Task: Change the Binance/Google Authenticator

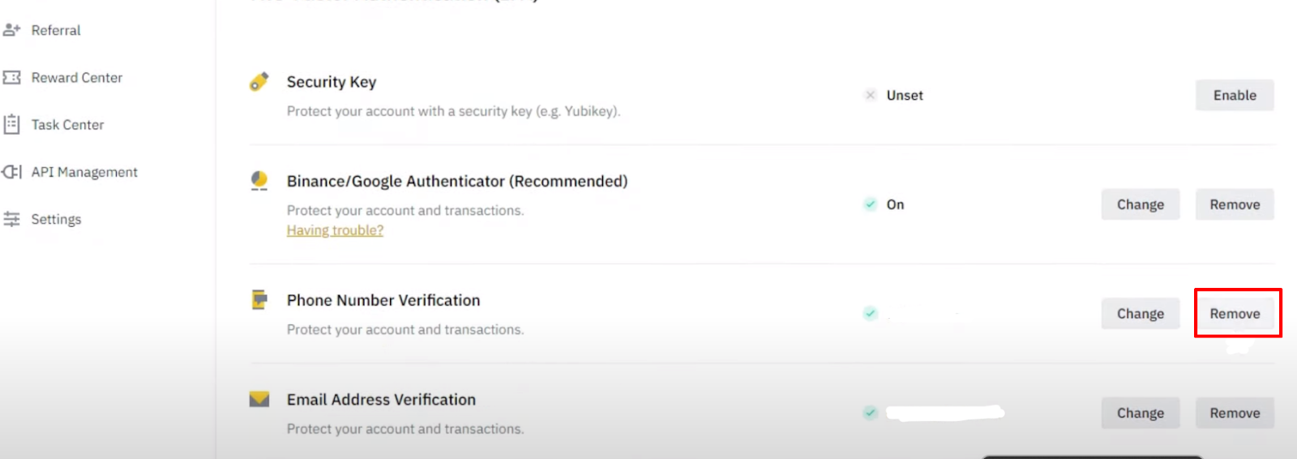Action: (1140, 204)
